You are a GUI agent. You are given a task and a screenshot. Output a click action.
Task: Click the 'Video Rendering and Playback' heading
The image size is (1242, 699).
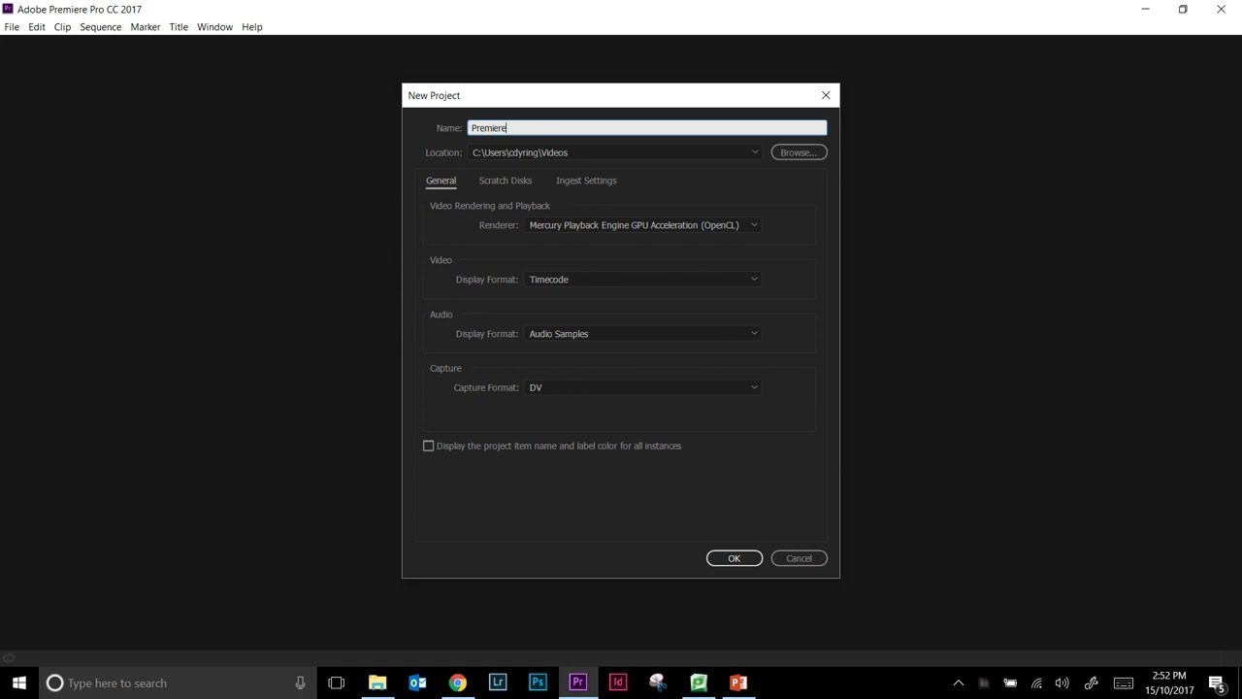(x=490, y=206)
